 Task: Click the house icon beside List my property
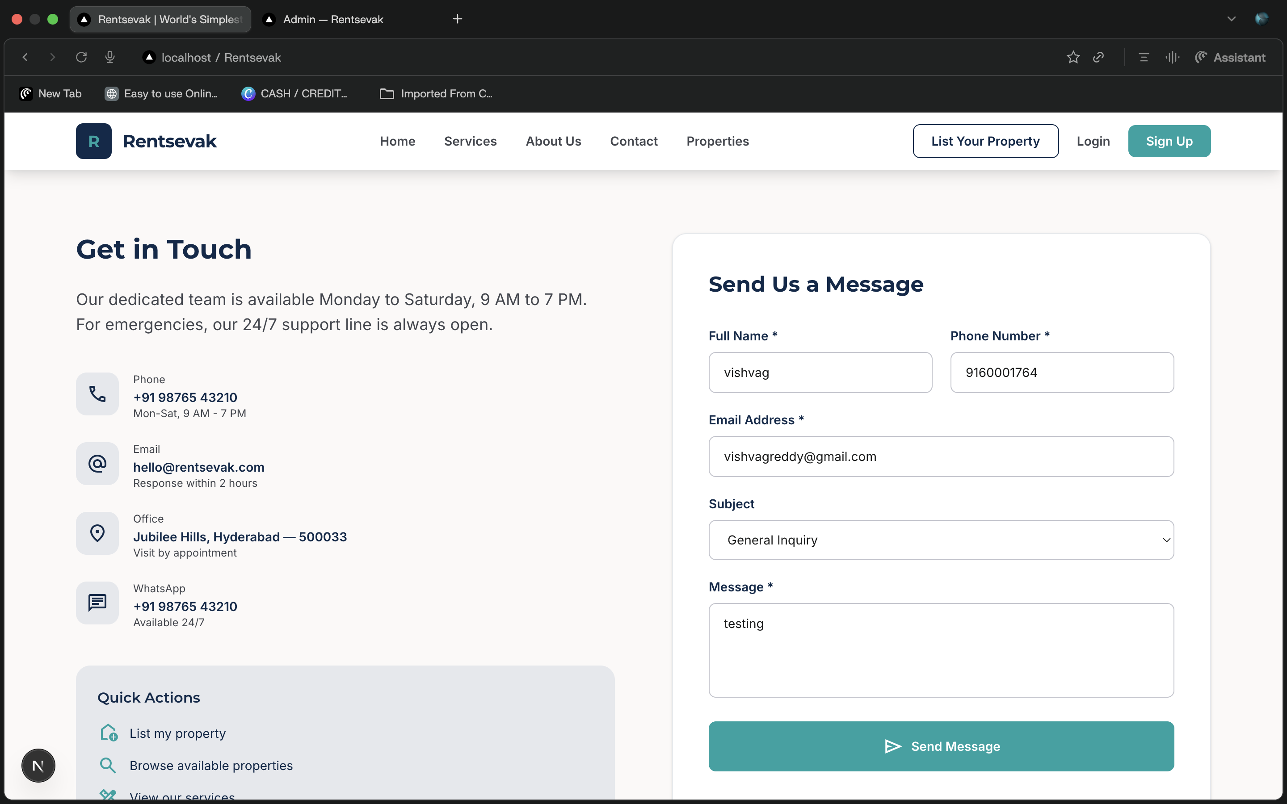click(109, 733)
